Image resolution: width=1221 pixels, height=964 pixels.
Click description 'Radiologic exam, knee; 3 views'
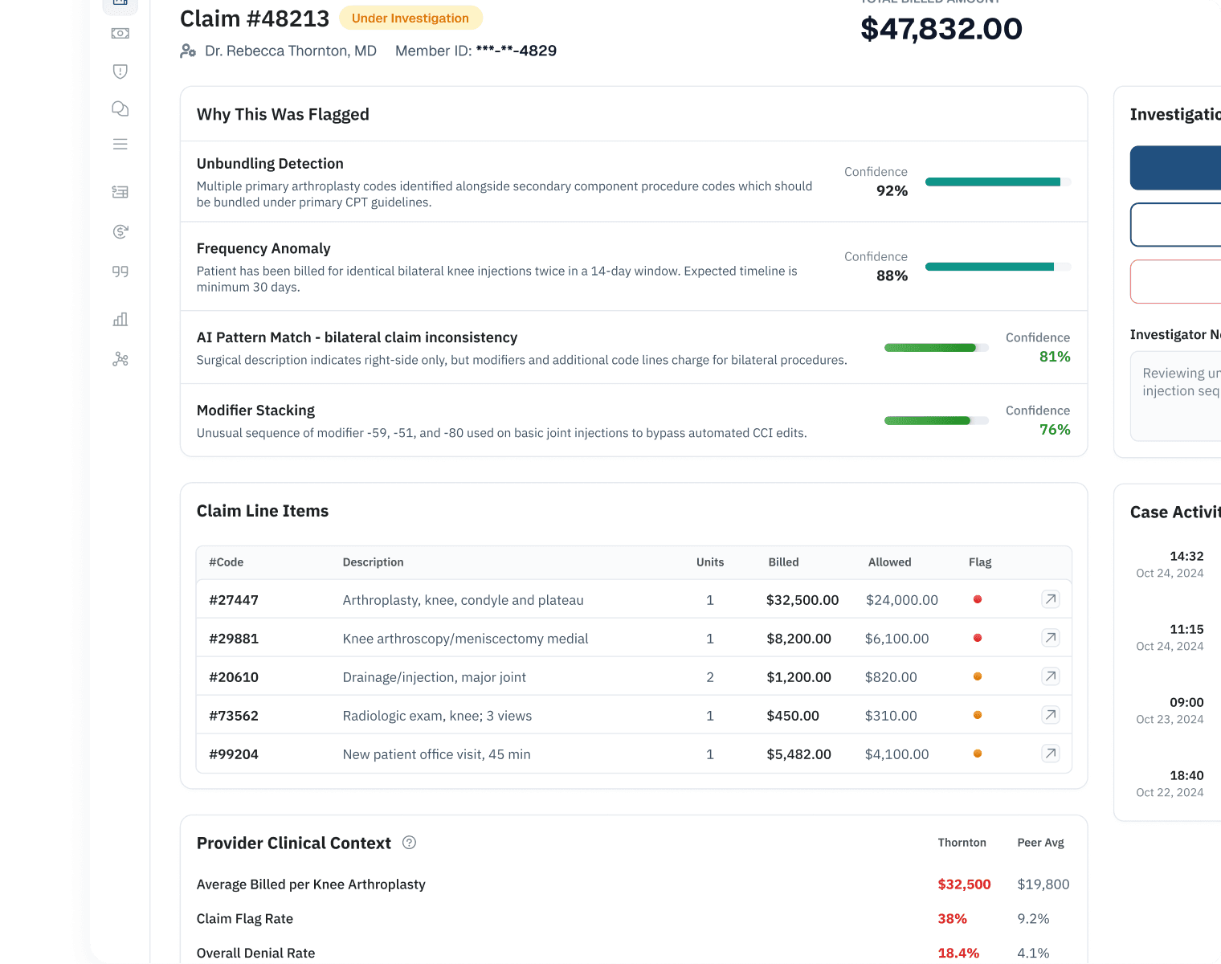tap(438, 716)
